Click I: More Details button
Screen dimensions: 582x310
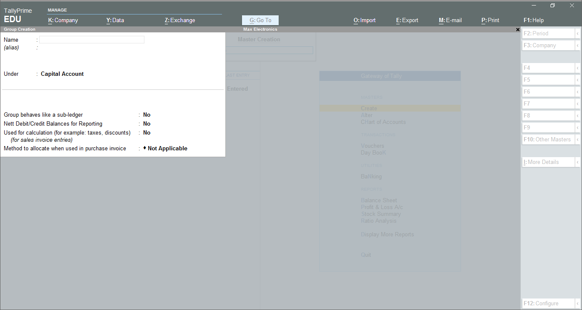(x=548, y=162)
